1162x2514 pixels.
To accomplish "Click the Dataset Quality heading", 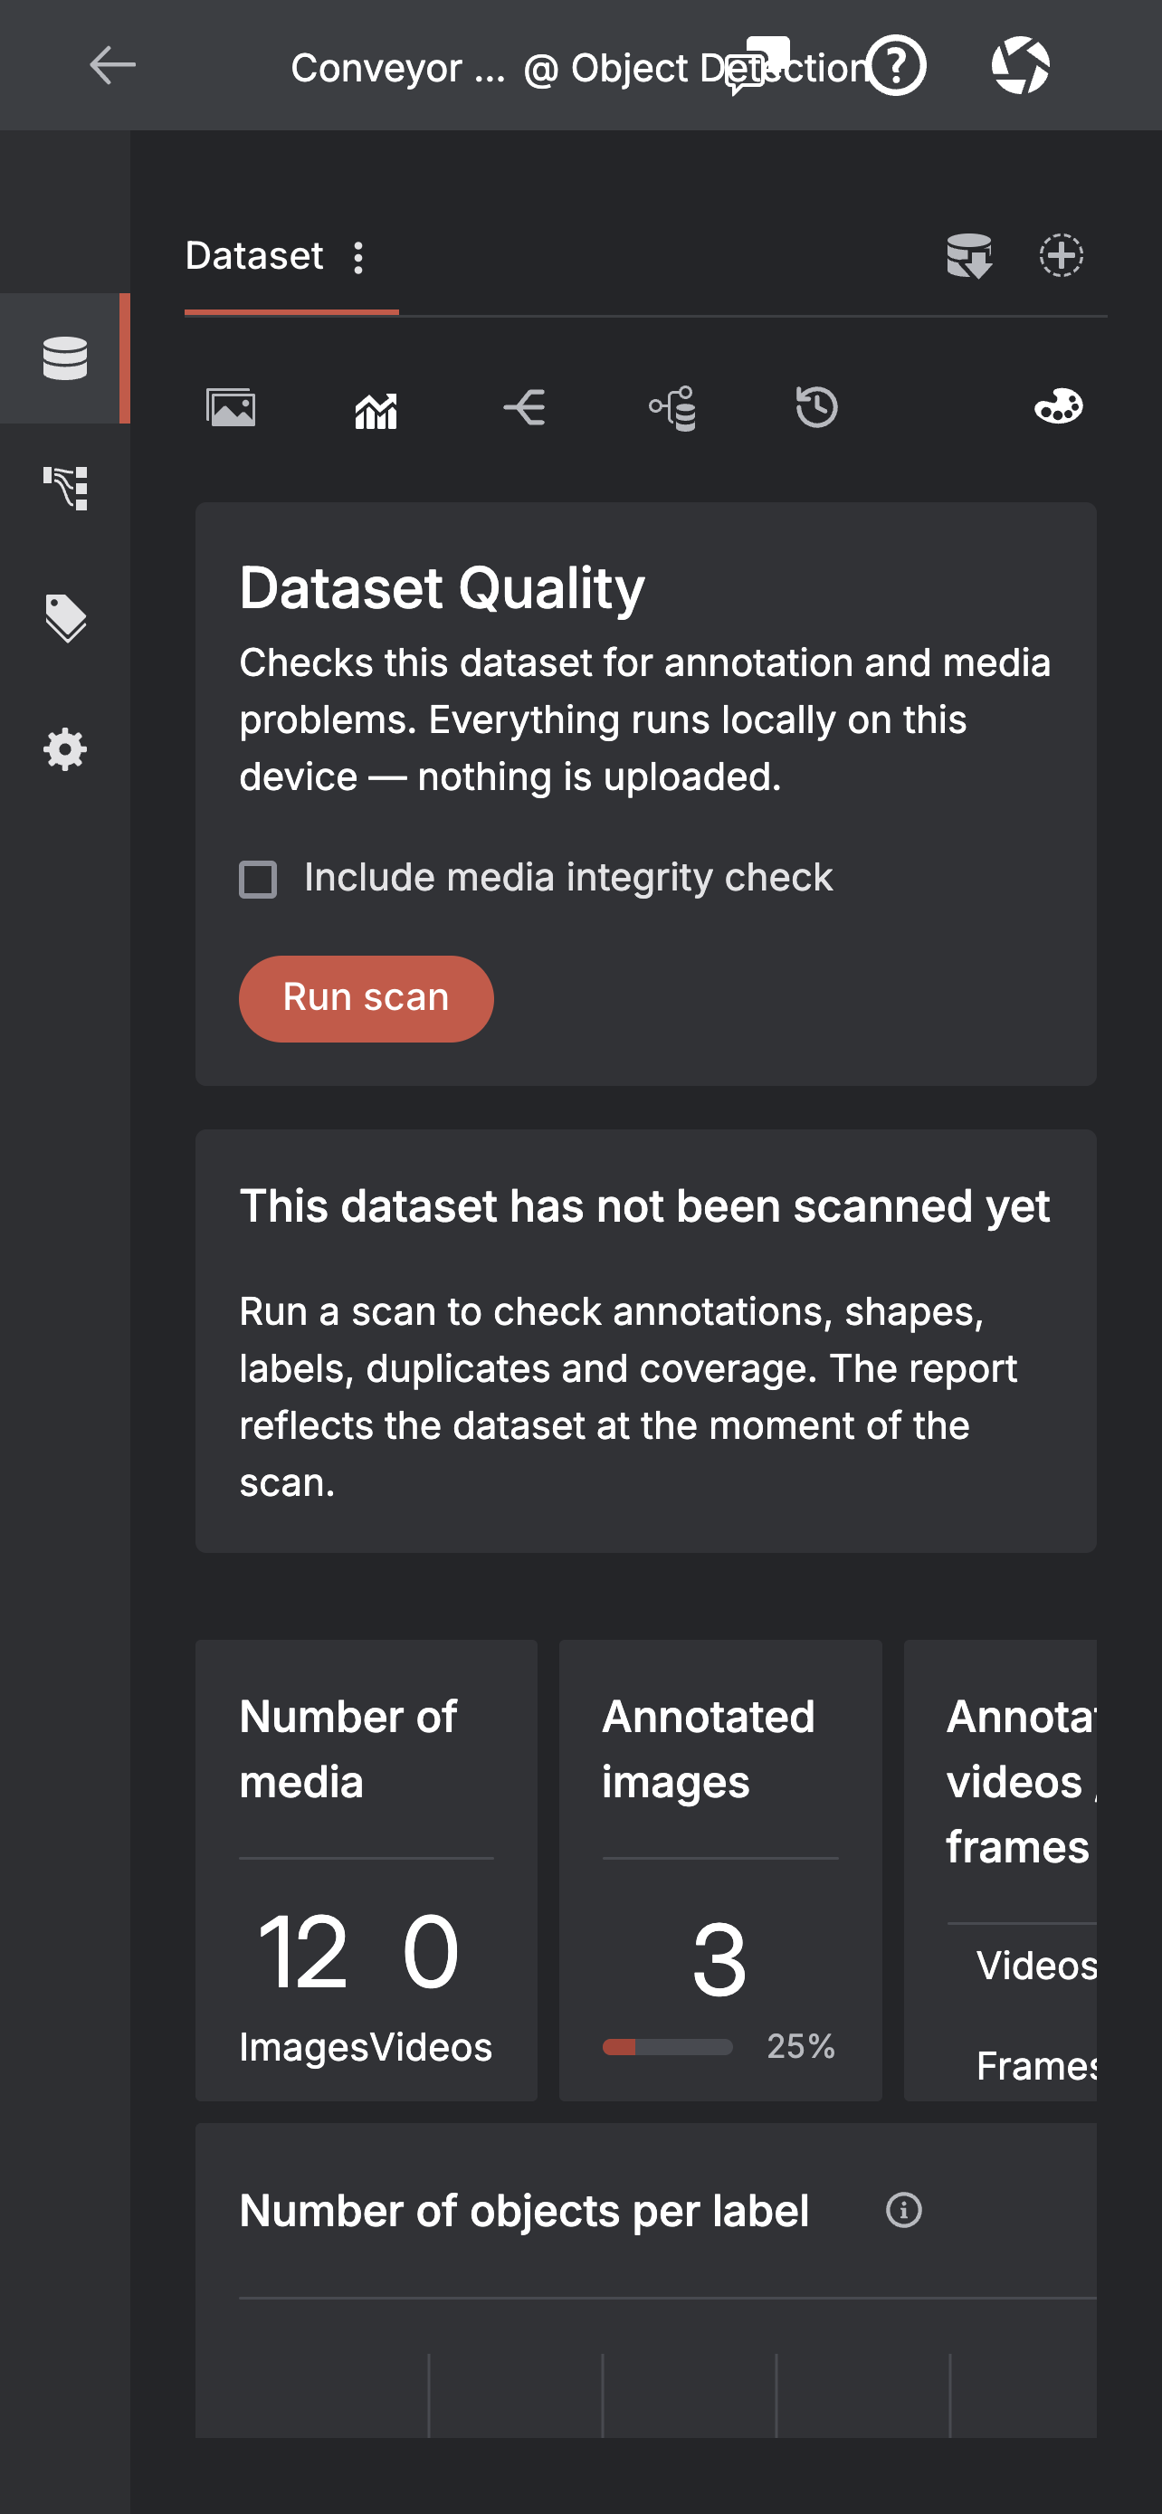I will click(x=442, y=587).
